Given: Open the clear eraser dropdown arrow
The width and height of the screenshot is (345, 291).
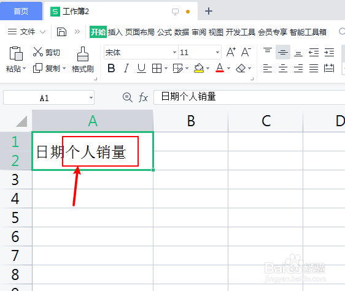Looking at the screenshot, I should pos(249,68).
